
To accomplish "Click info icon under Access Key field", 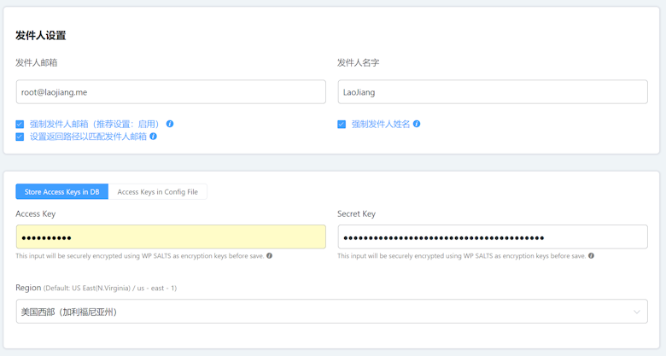I will click(270, 256).
